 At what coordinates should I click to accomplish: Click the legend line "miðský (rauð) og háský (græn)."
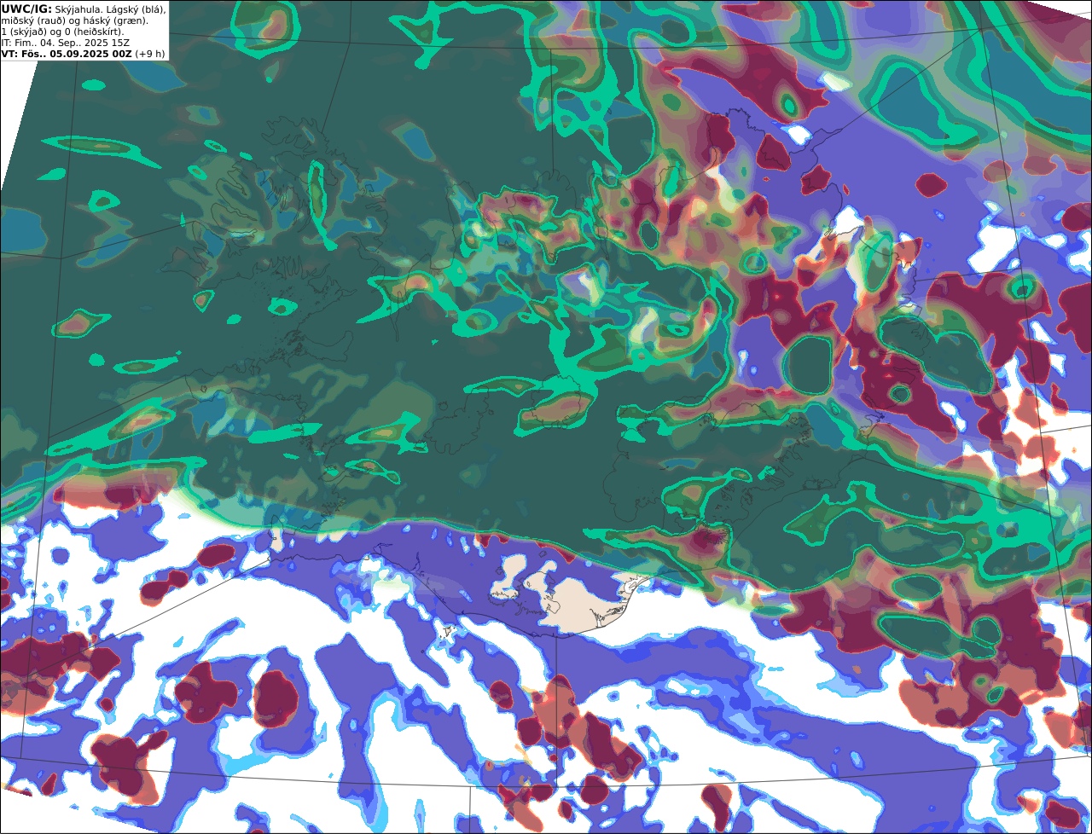click(74, 20)
